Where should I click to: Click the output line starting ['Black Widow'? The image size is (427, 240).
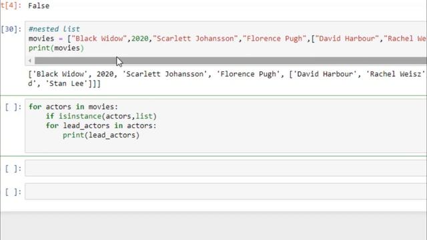227,74
